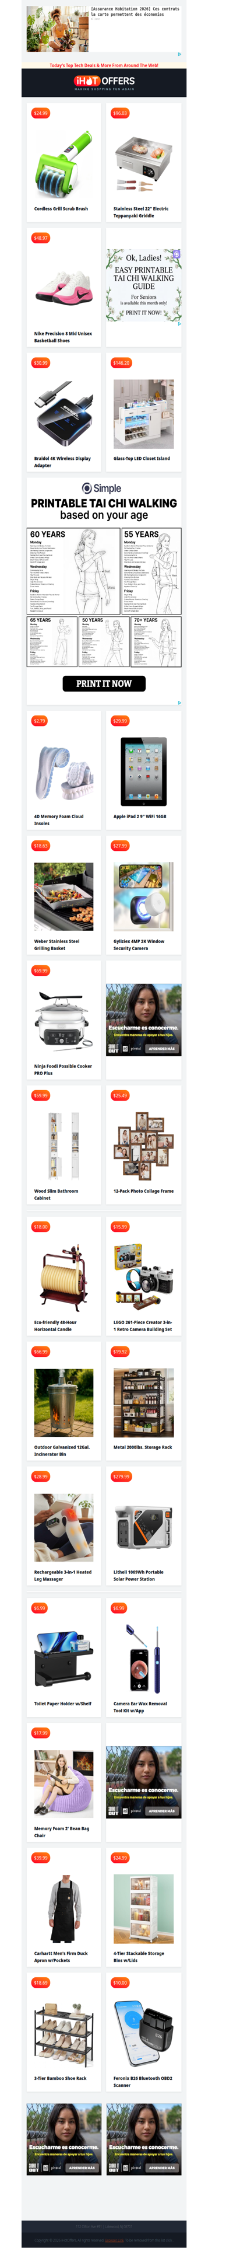Image resolution: width=233 pixels, height=2248 pixels.
Task: Click the $24.99 price badge on Grill Scrub Brush
Action: pyautogui.click(x=41, y=113)
